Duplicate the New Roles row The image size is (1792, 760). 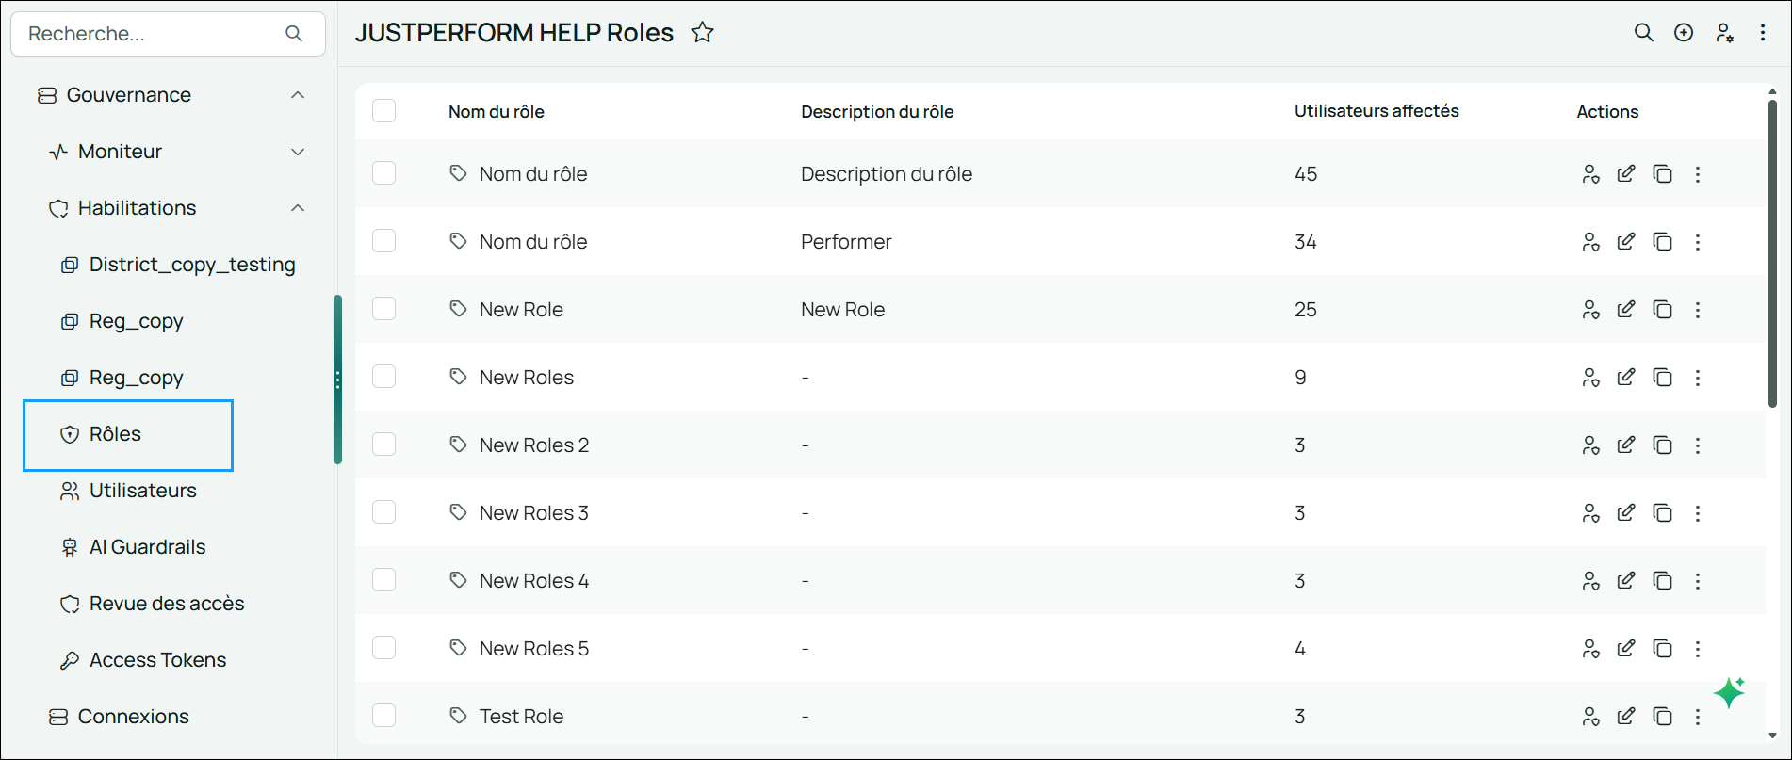1663,378
